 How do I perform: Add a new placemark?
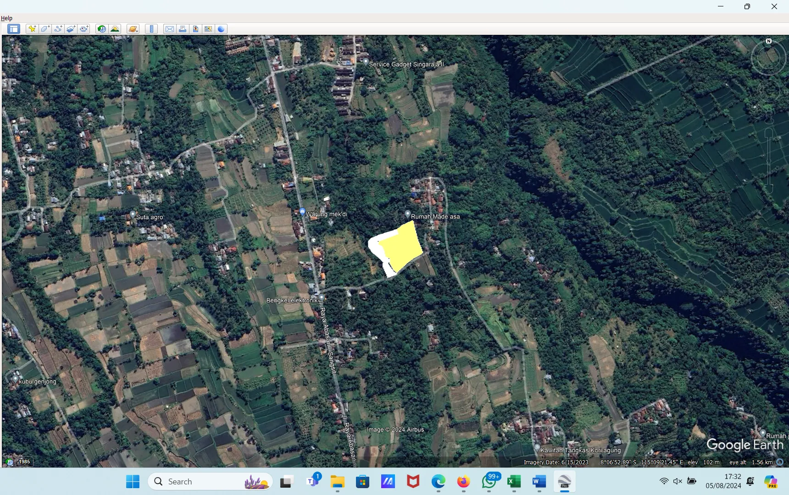[x=32, y=29]
